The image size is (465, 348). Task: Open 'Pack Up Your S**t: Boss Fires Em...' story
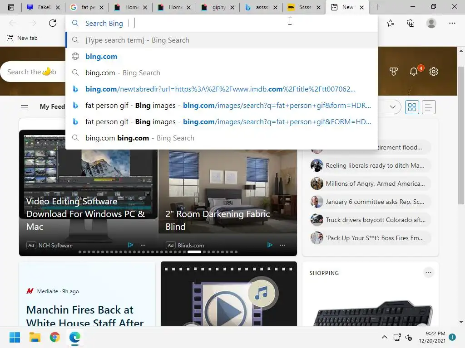(x=370, y=237)
